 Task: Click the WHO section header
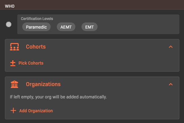click(10, 6)
